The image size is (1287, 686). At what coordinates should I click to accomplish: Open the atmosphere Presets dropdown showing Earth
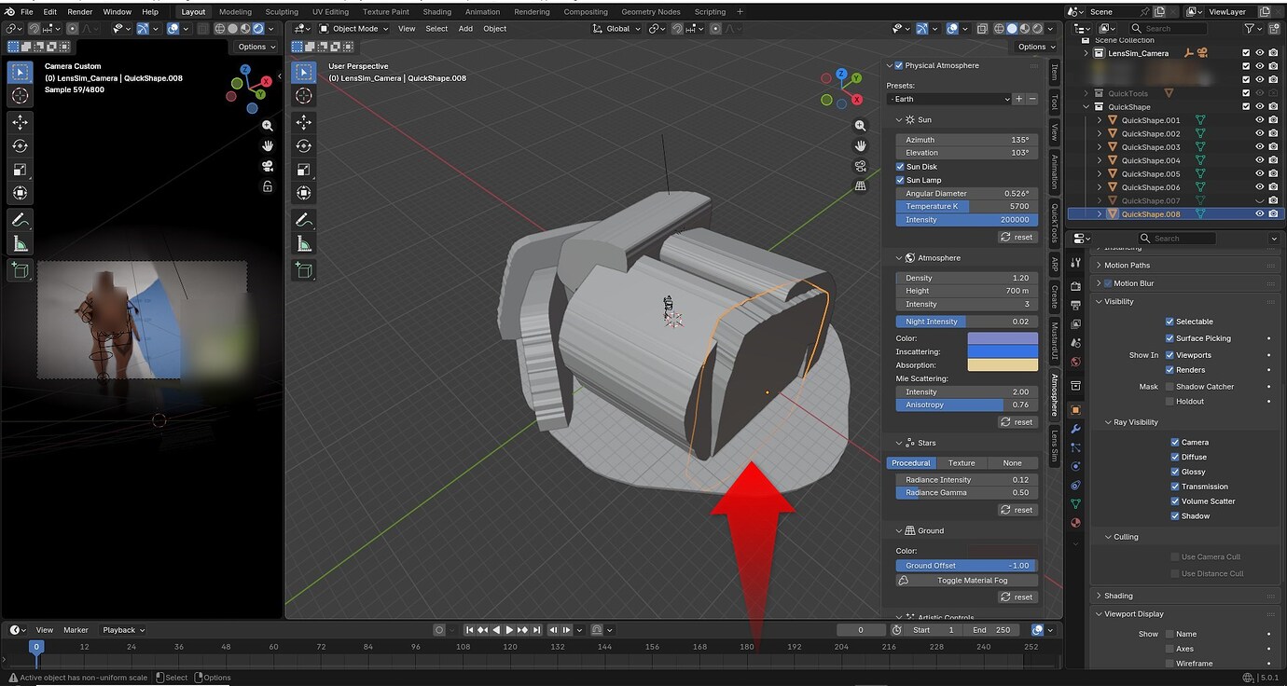(x=949, y=99)
